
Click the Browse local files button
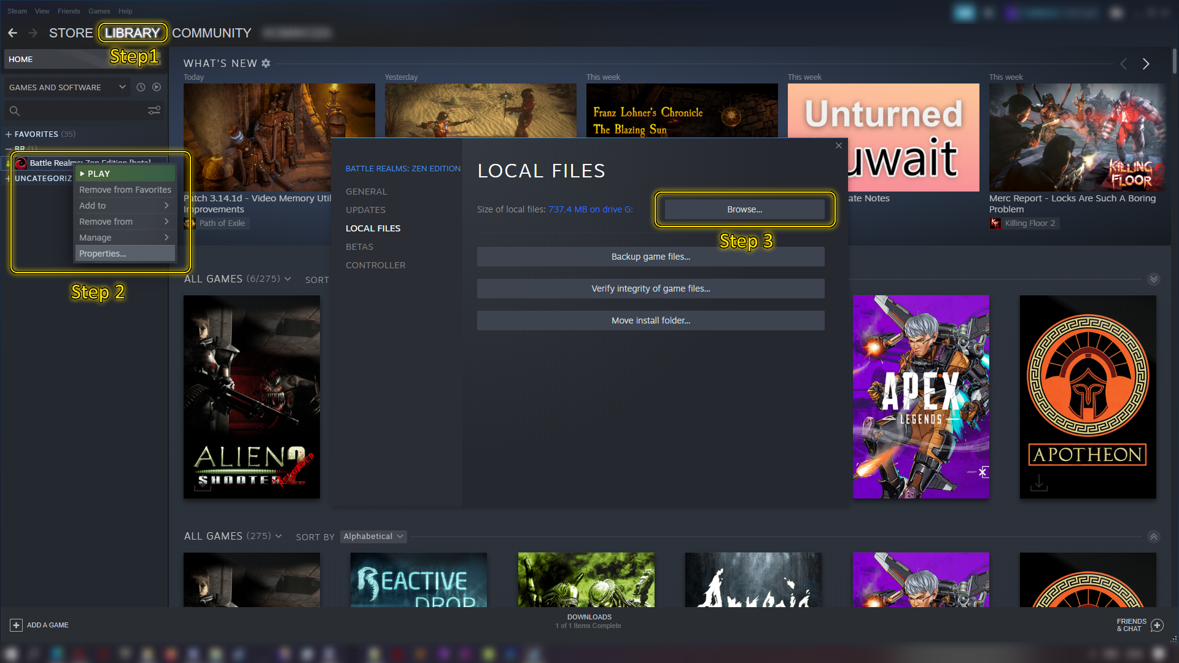[x=744, y=209]
